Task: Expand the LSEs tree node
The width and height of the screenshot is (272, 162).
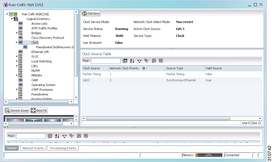Action: 17,66
